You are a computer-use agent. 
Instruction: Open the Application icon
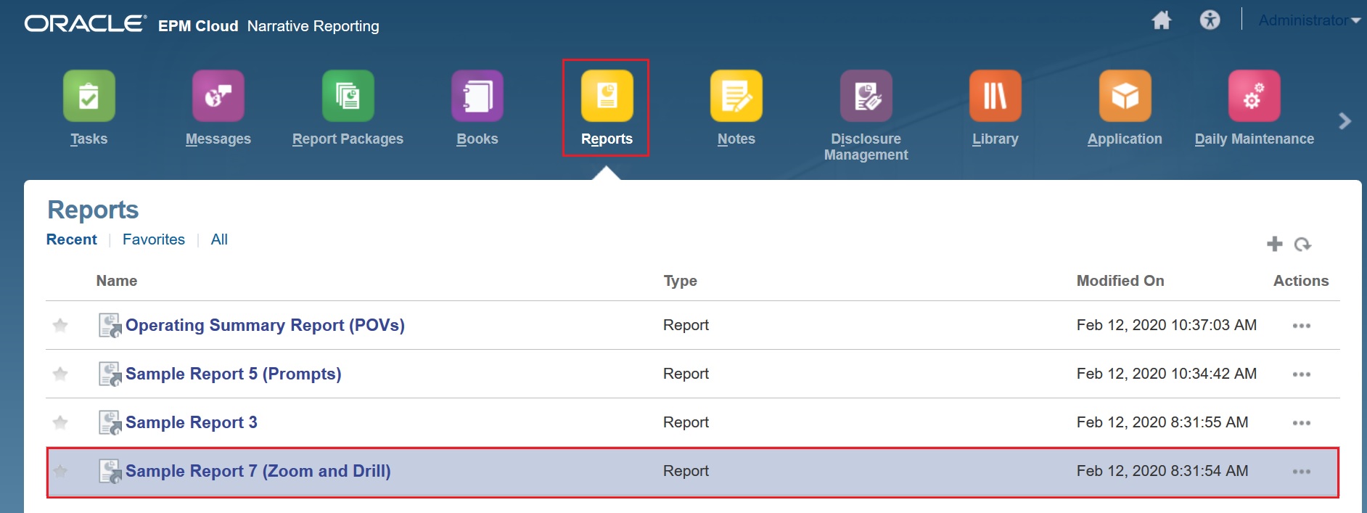pyautogui.click(x=1125, y=96)
